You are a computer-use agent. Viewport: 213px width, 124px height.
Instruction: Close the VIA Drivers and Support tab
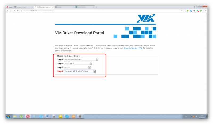[53, 7]
